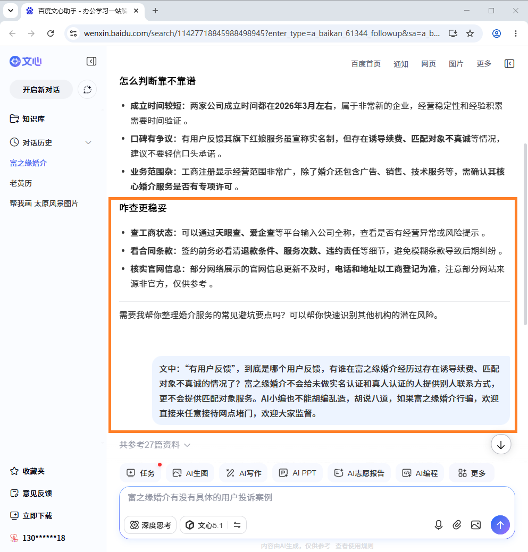The image size is (528, 552).
Task: Start voice input with microphone icon
Action: [x=439, y=525]
